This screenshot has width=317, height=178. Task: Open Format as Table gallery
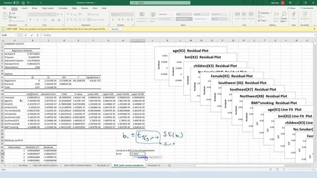(153, 17)
